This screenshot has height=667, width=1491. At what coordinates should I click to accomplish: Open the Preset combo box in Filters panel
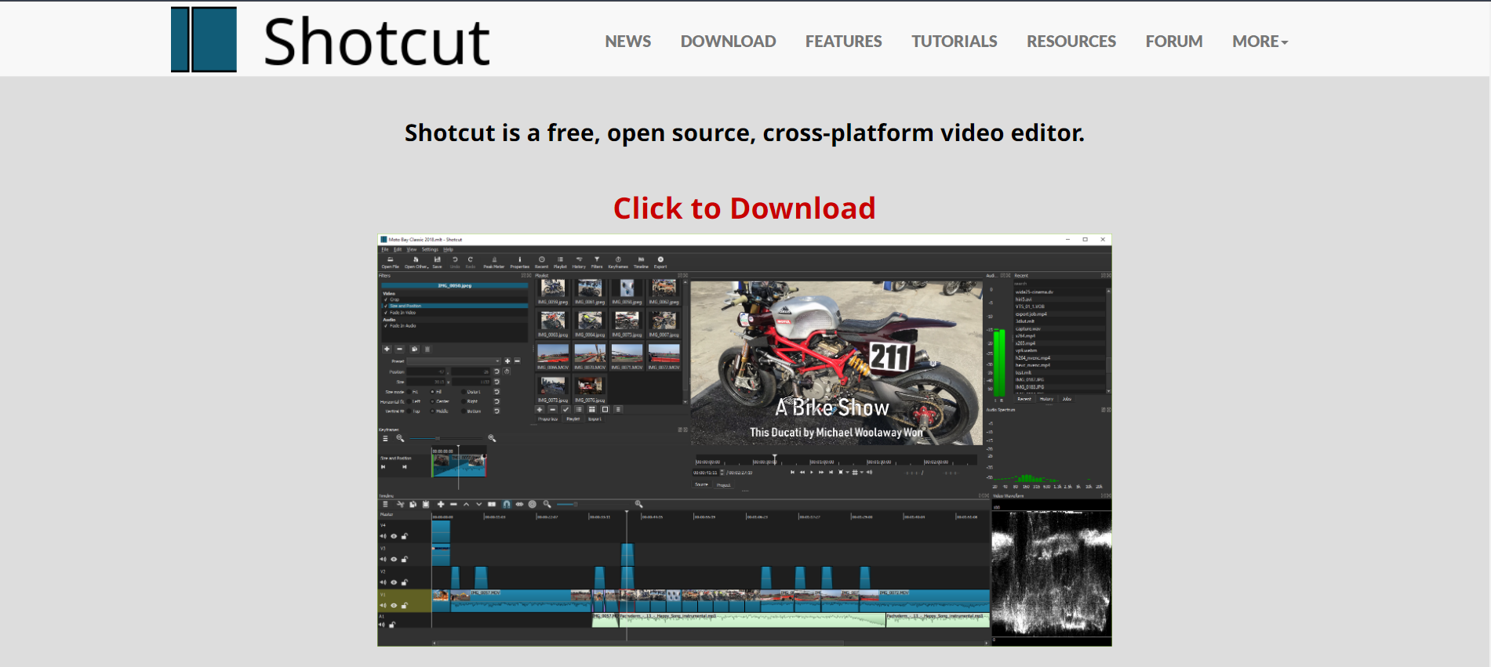(453, 361)
